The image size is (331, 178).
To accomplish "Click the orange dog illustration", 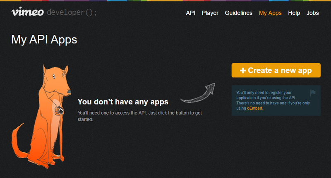I will coord(41,117).
